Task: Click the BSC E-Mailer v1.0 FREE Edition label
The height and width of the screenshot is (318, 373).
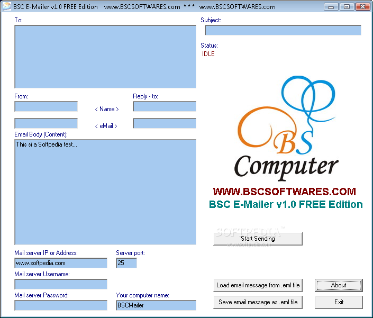Action: click(x=286, y=205)
